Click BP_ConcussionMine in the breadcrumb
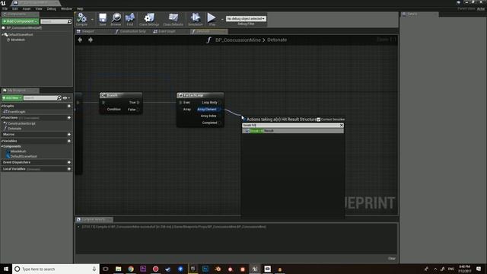Screen dimensions: 487x274 [x=238, y=40]
